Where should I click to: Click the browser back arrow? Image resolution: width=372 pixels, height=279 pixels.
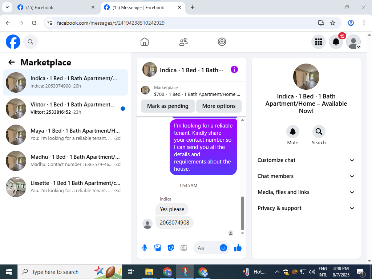pos(8,23)
